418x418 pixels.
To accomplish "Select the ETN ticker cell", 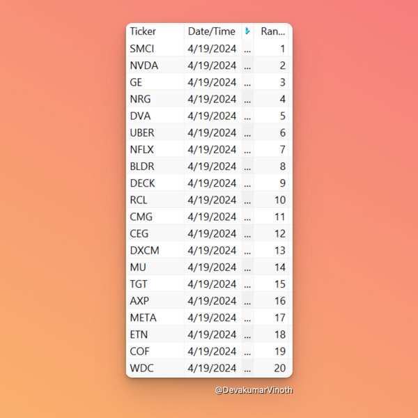I will (155, 334).
